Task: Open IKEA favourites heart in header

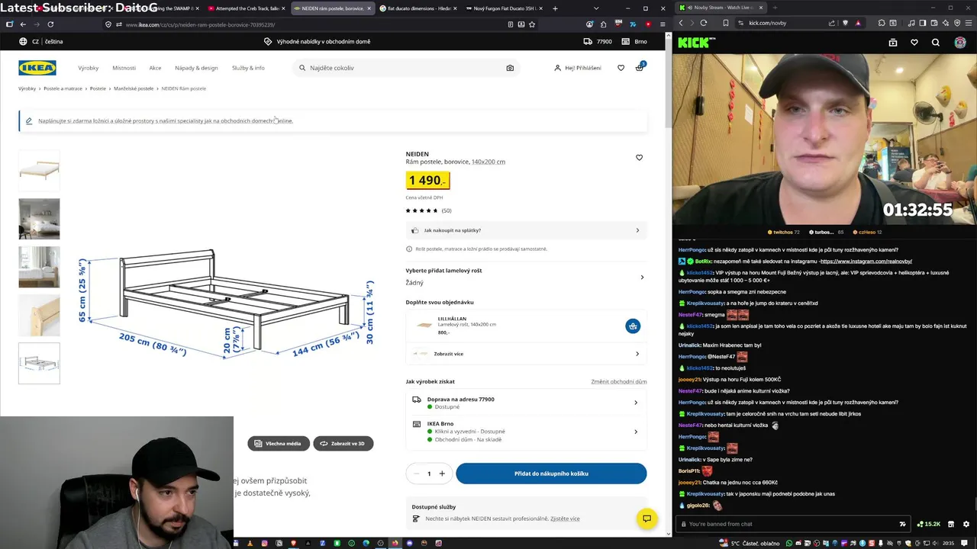Action: coord(621,68)
